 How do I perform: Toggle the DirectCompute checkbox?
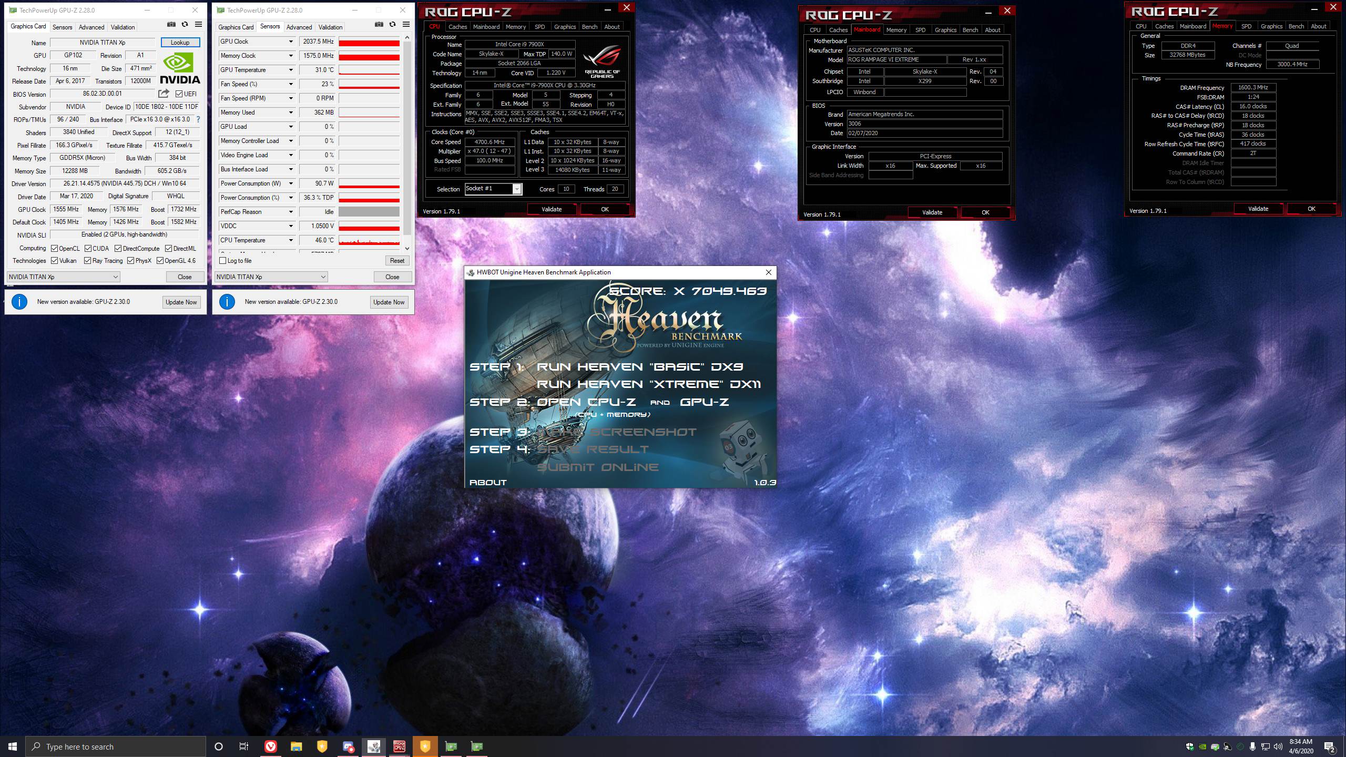pos(118,248)
